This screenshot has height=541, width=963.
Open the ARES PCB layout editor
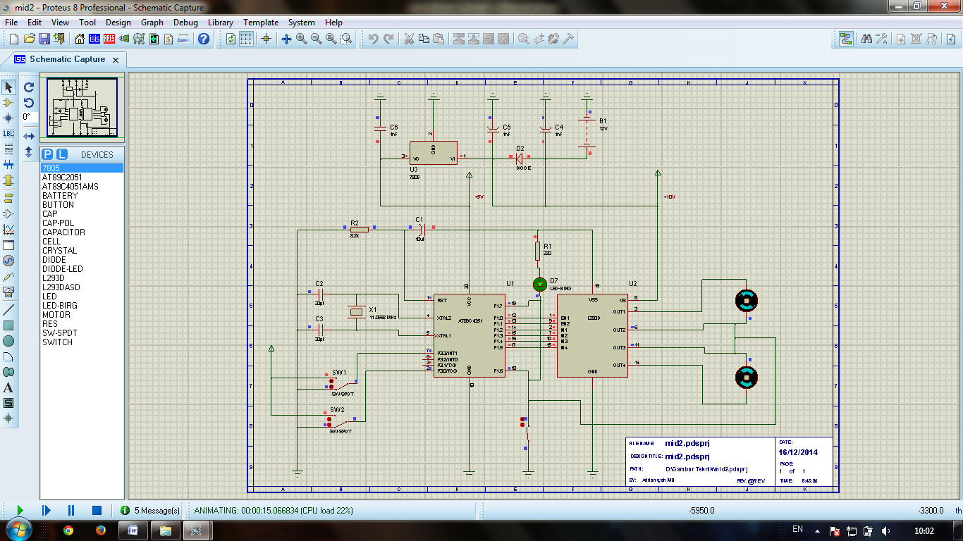point(109,39)
